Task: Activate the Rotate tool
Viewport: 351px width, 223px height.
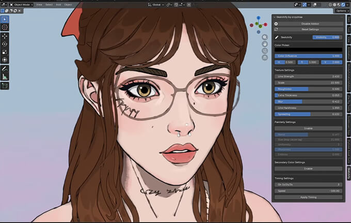Action: point(5,44)
